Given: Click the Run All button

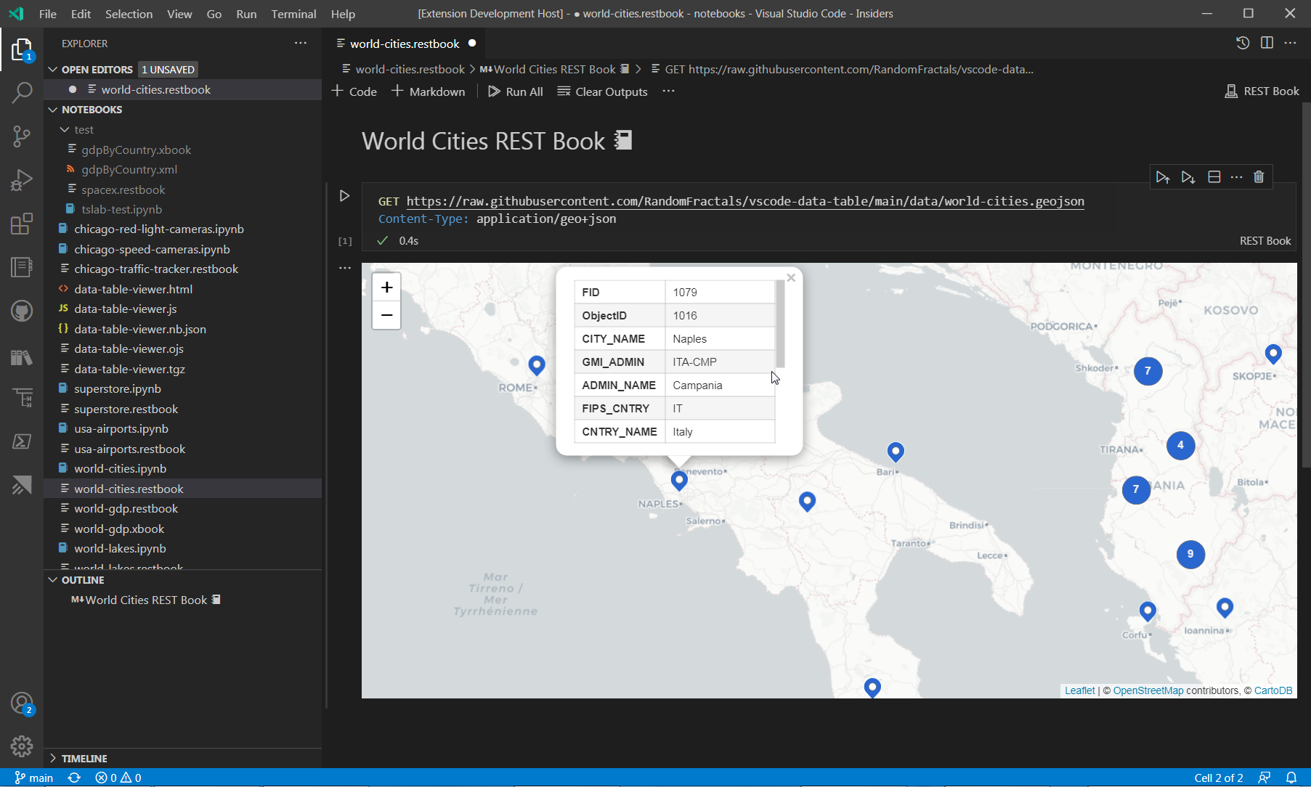Looking at the screenshot, I should coord(515,91).
